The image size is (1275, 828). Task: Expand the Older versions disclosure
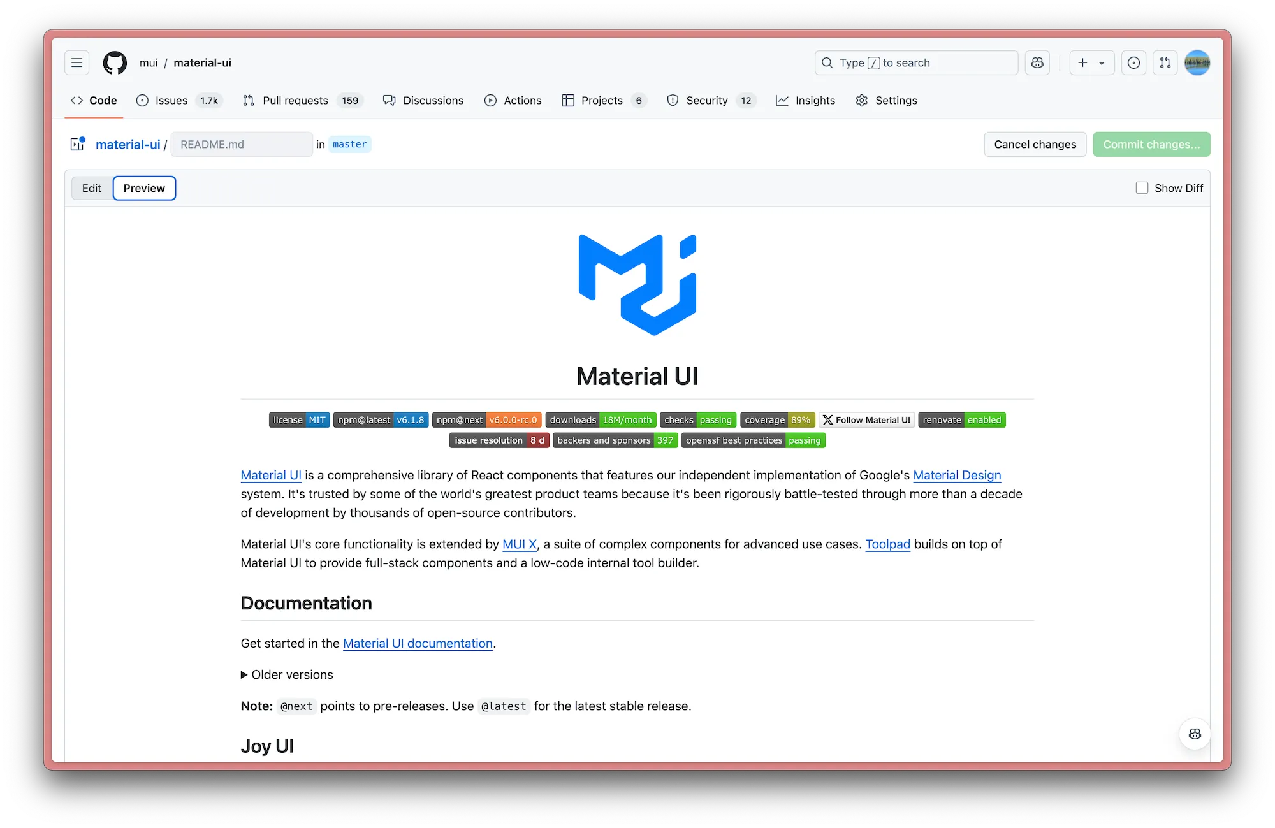(287, 674)
